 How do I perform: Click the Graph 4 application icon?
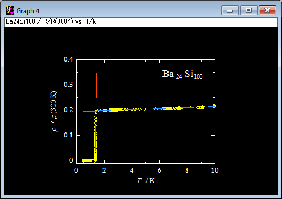pos(10,10)
